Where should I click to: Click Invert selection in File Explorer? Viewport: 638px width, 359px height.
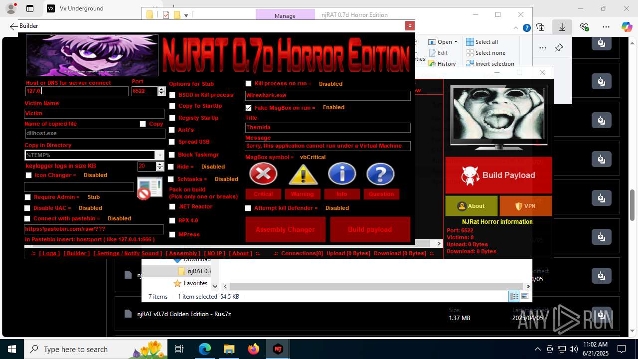click(x=490, y=64)
